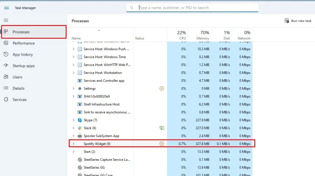Select the Services and Controller app name
This screenshot has width=315, height=176.
[x=104, y=81]
